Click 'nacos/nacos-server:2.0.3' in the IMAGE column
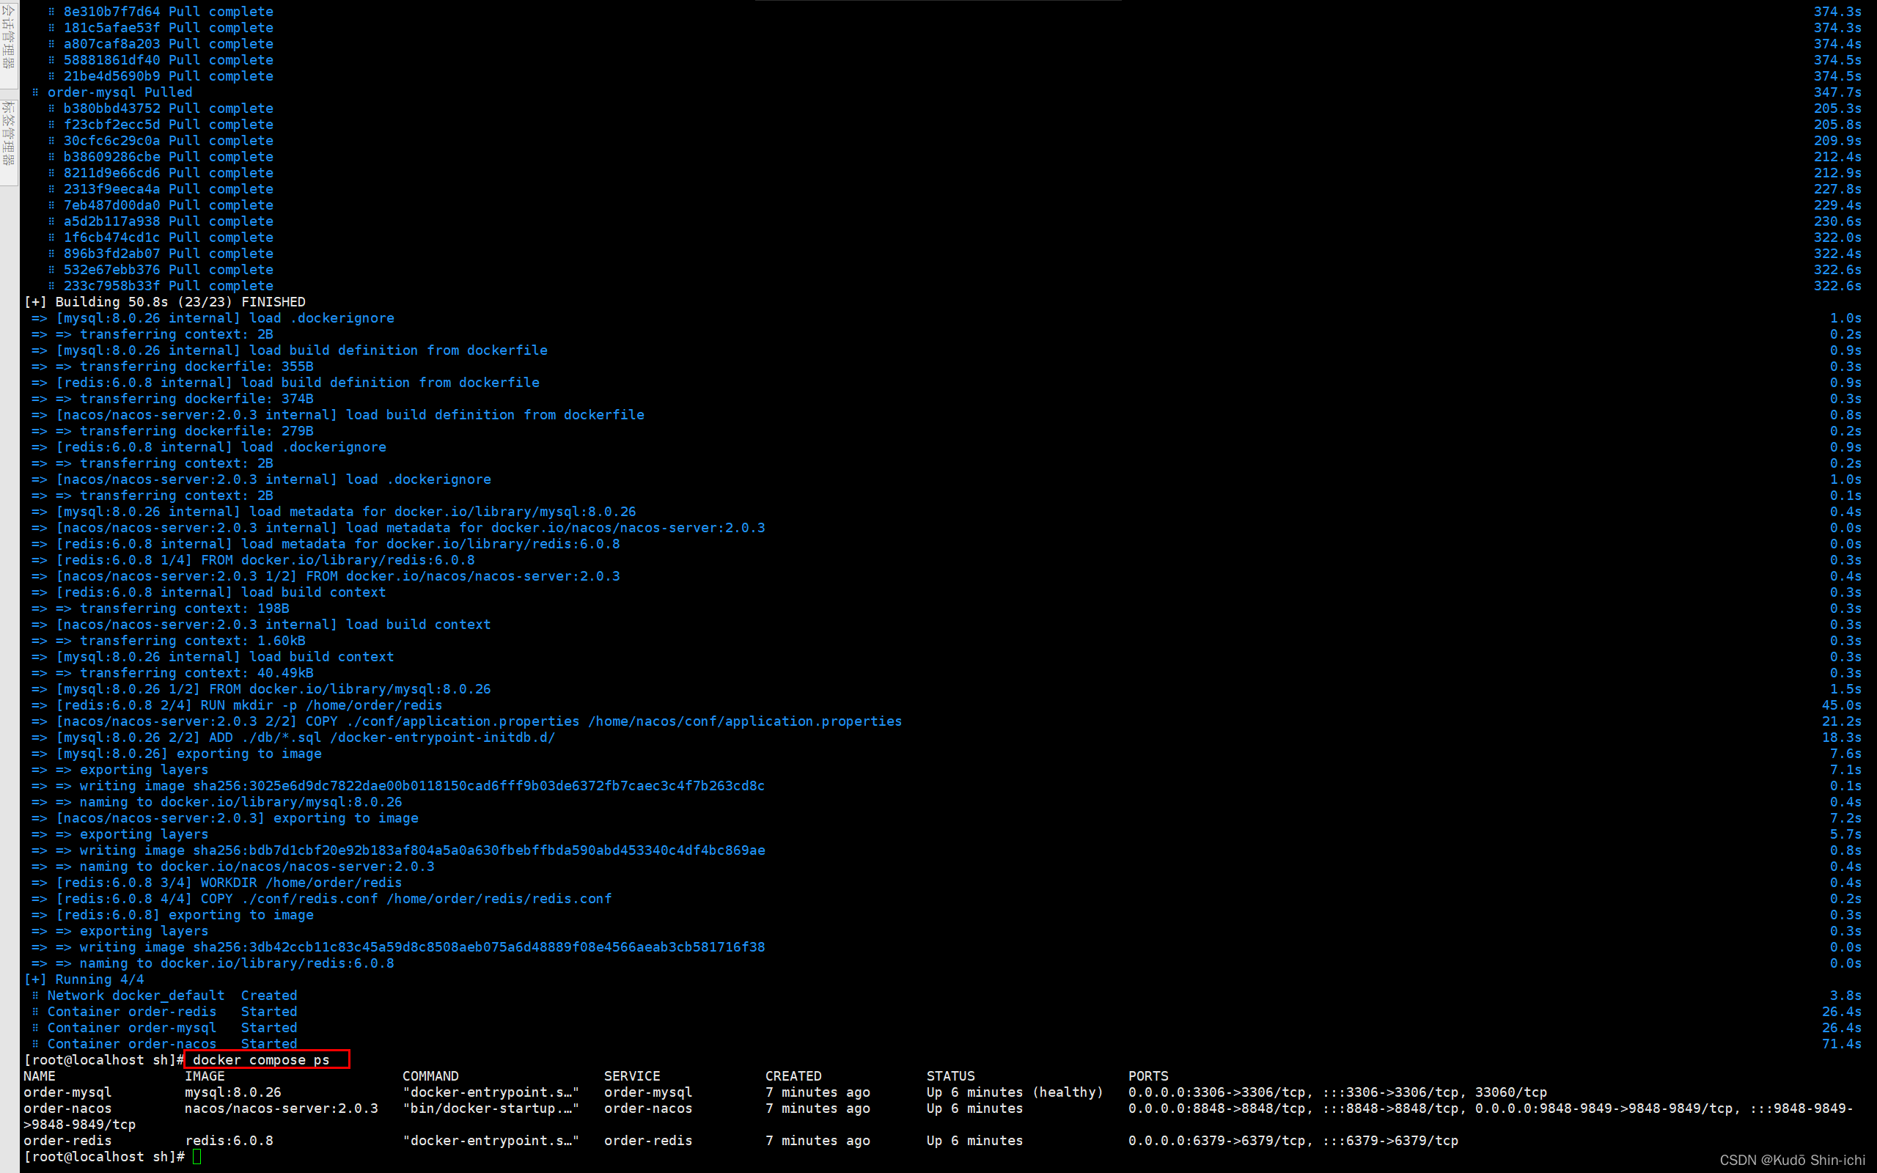 pyautogui.click(x=282, y=1108)
